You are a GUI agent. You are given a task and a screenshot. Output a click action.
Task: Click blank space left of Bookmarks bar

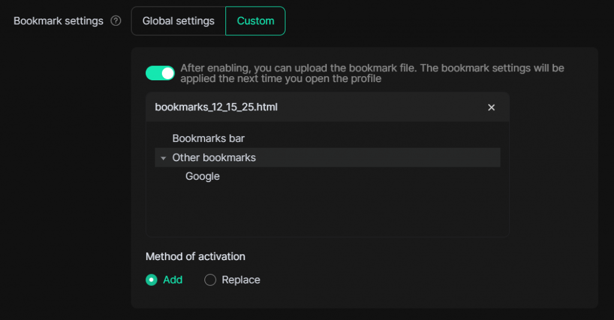click(162, 138)
